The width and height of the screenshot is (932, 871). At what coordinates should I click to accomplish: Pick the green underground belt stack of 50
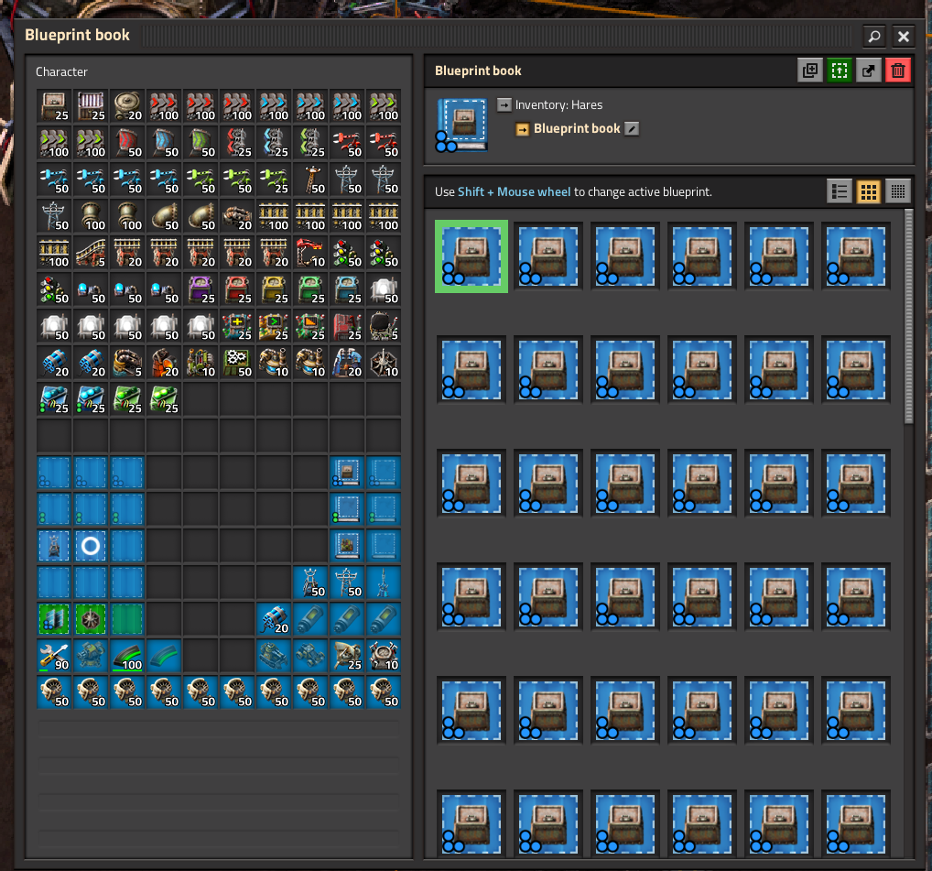click(200, 143)
